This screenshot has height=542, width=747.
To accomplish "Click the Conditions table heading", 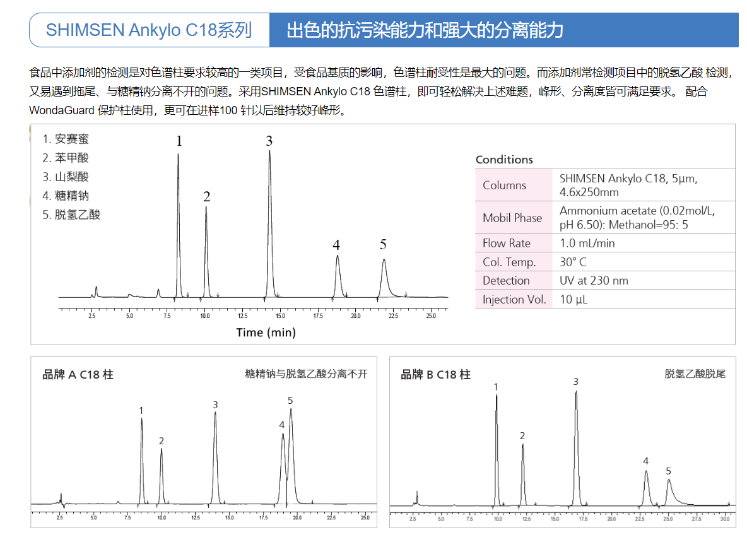I will coord(504,160).
